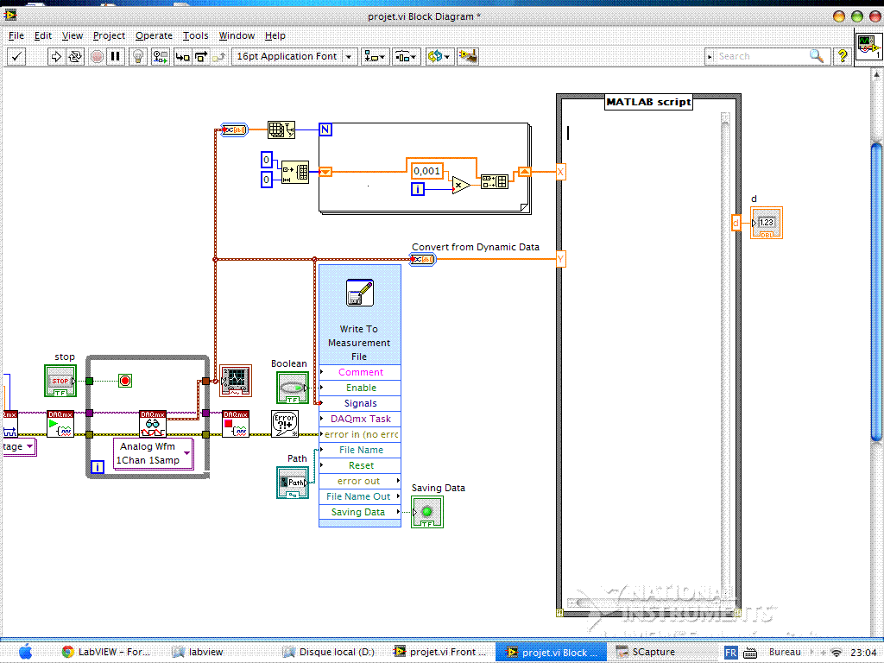Viewport: 884px width, 663px height.
Task: Select the lower Convert from Dynamic Data node
Action: coord(423,259)
